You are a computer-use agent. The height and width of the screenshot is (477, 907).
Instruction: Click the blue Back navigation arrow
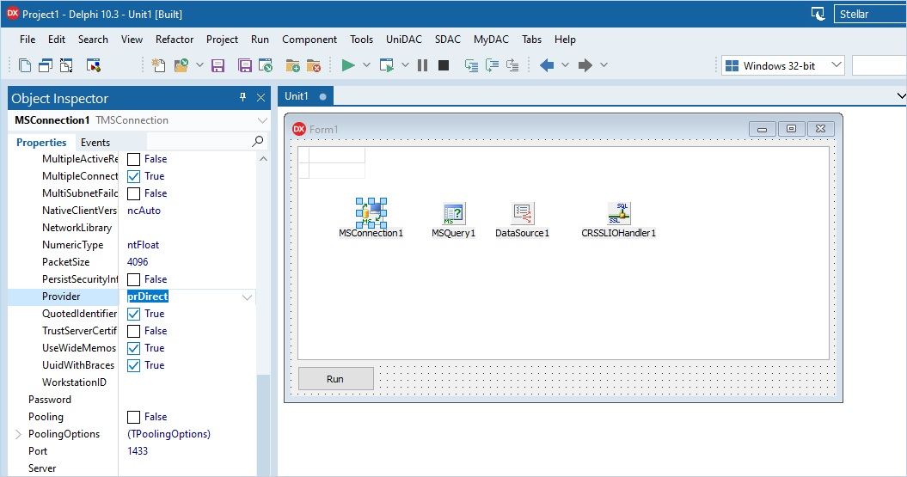[x=547, y=65]
